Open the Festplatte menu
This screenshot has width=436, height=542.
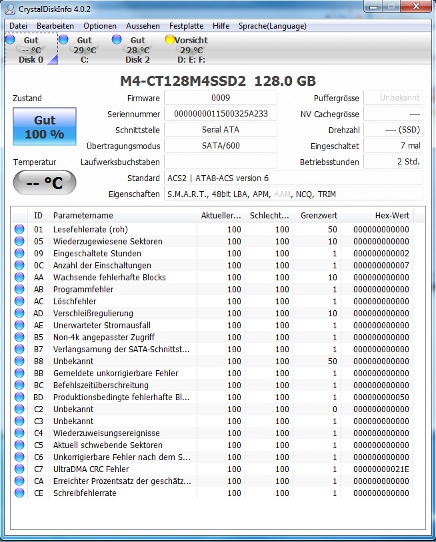point(186,26)
